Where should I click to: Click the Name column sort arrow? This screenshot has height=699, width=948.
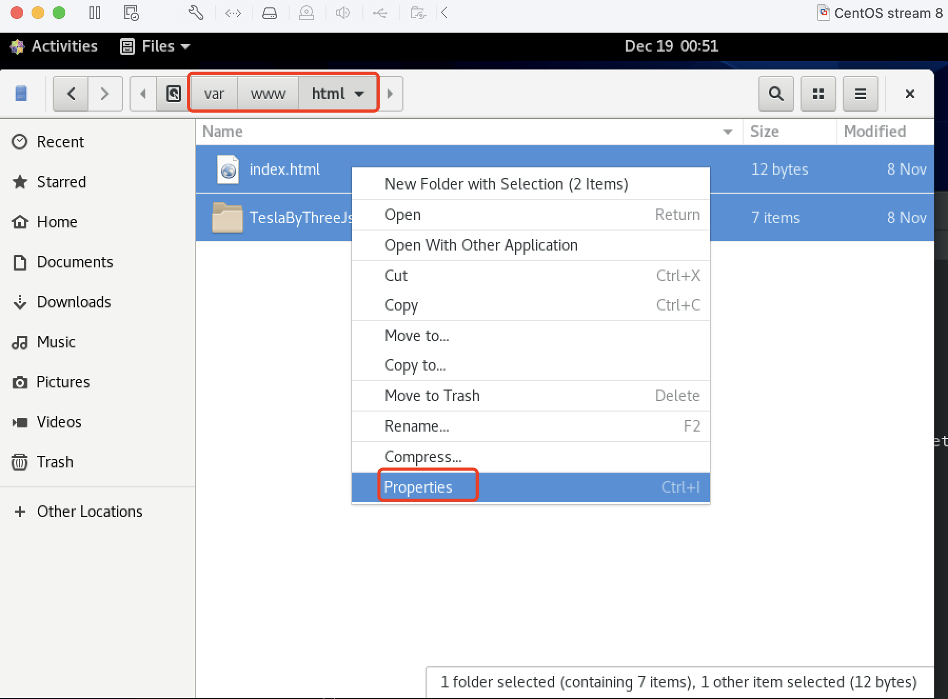point(728,132)
